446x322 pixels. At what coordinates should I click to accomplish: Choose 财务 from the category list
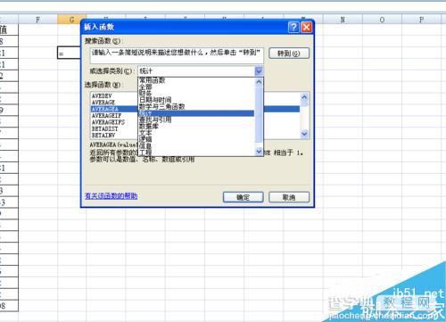[x=196, y=94]
